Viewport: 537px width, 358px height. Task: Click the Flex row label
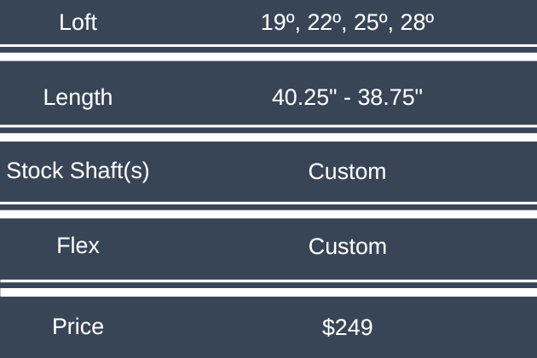click(x=78, y=246)
